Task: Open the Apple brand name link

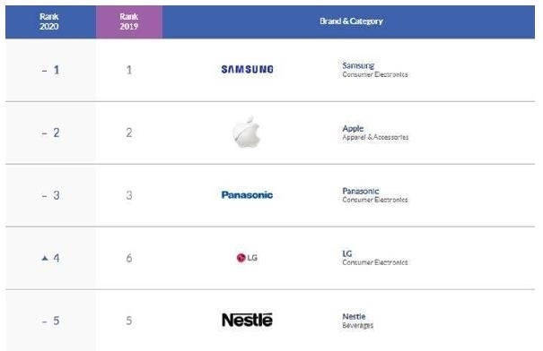Action: pos(353,129)
